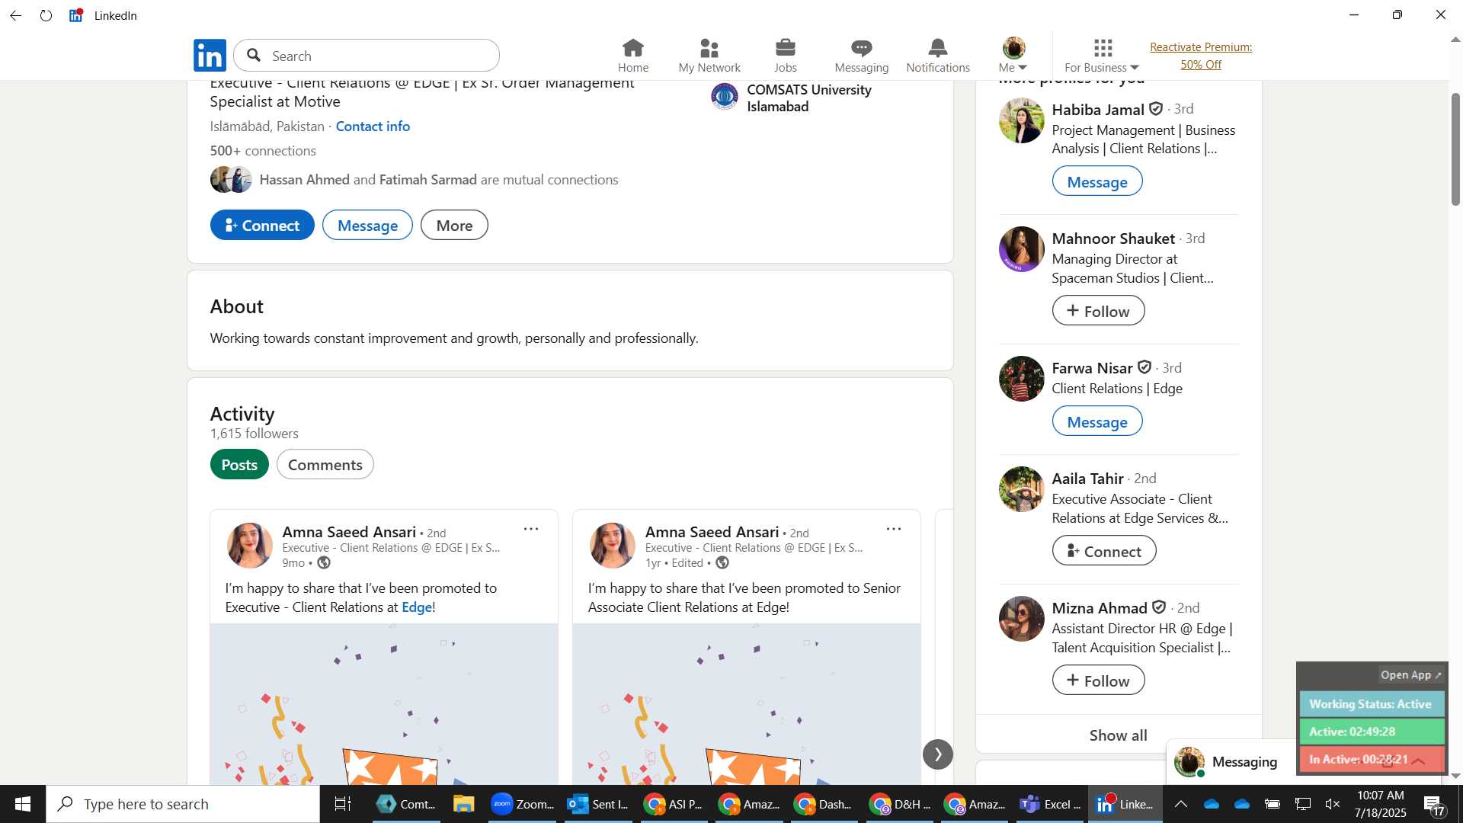1463x823 pixels.
Task: Open the More actions button on profile
Action: click(454, 226)
